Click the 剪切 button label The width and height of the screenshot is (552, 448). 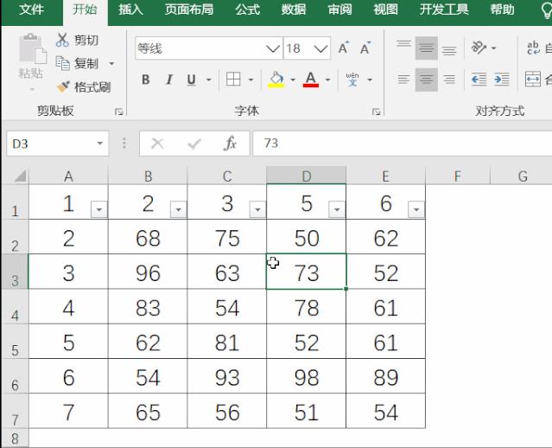click(x=86, y=40)
